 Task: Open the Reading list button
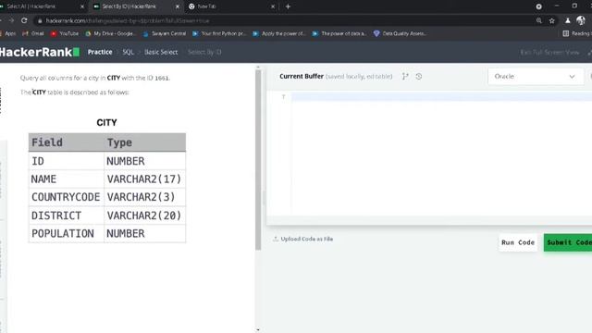(x=577, y=33)
